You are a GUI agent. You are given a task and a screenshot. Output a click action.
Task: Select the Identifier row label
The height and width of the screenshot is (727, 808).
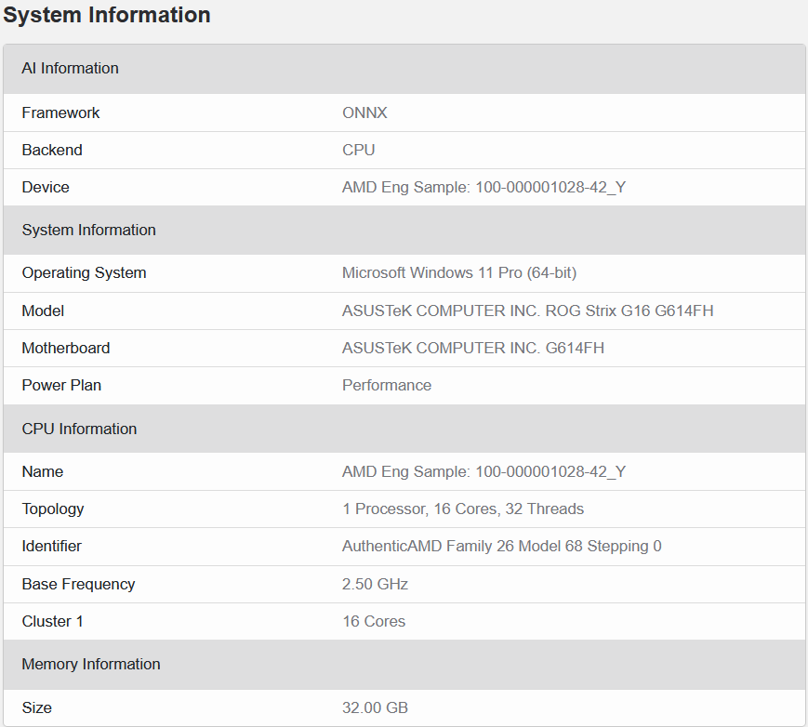pyautogui.click(x=52, y=547)
